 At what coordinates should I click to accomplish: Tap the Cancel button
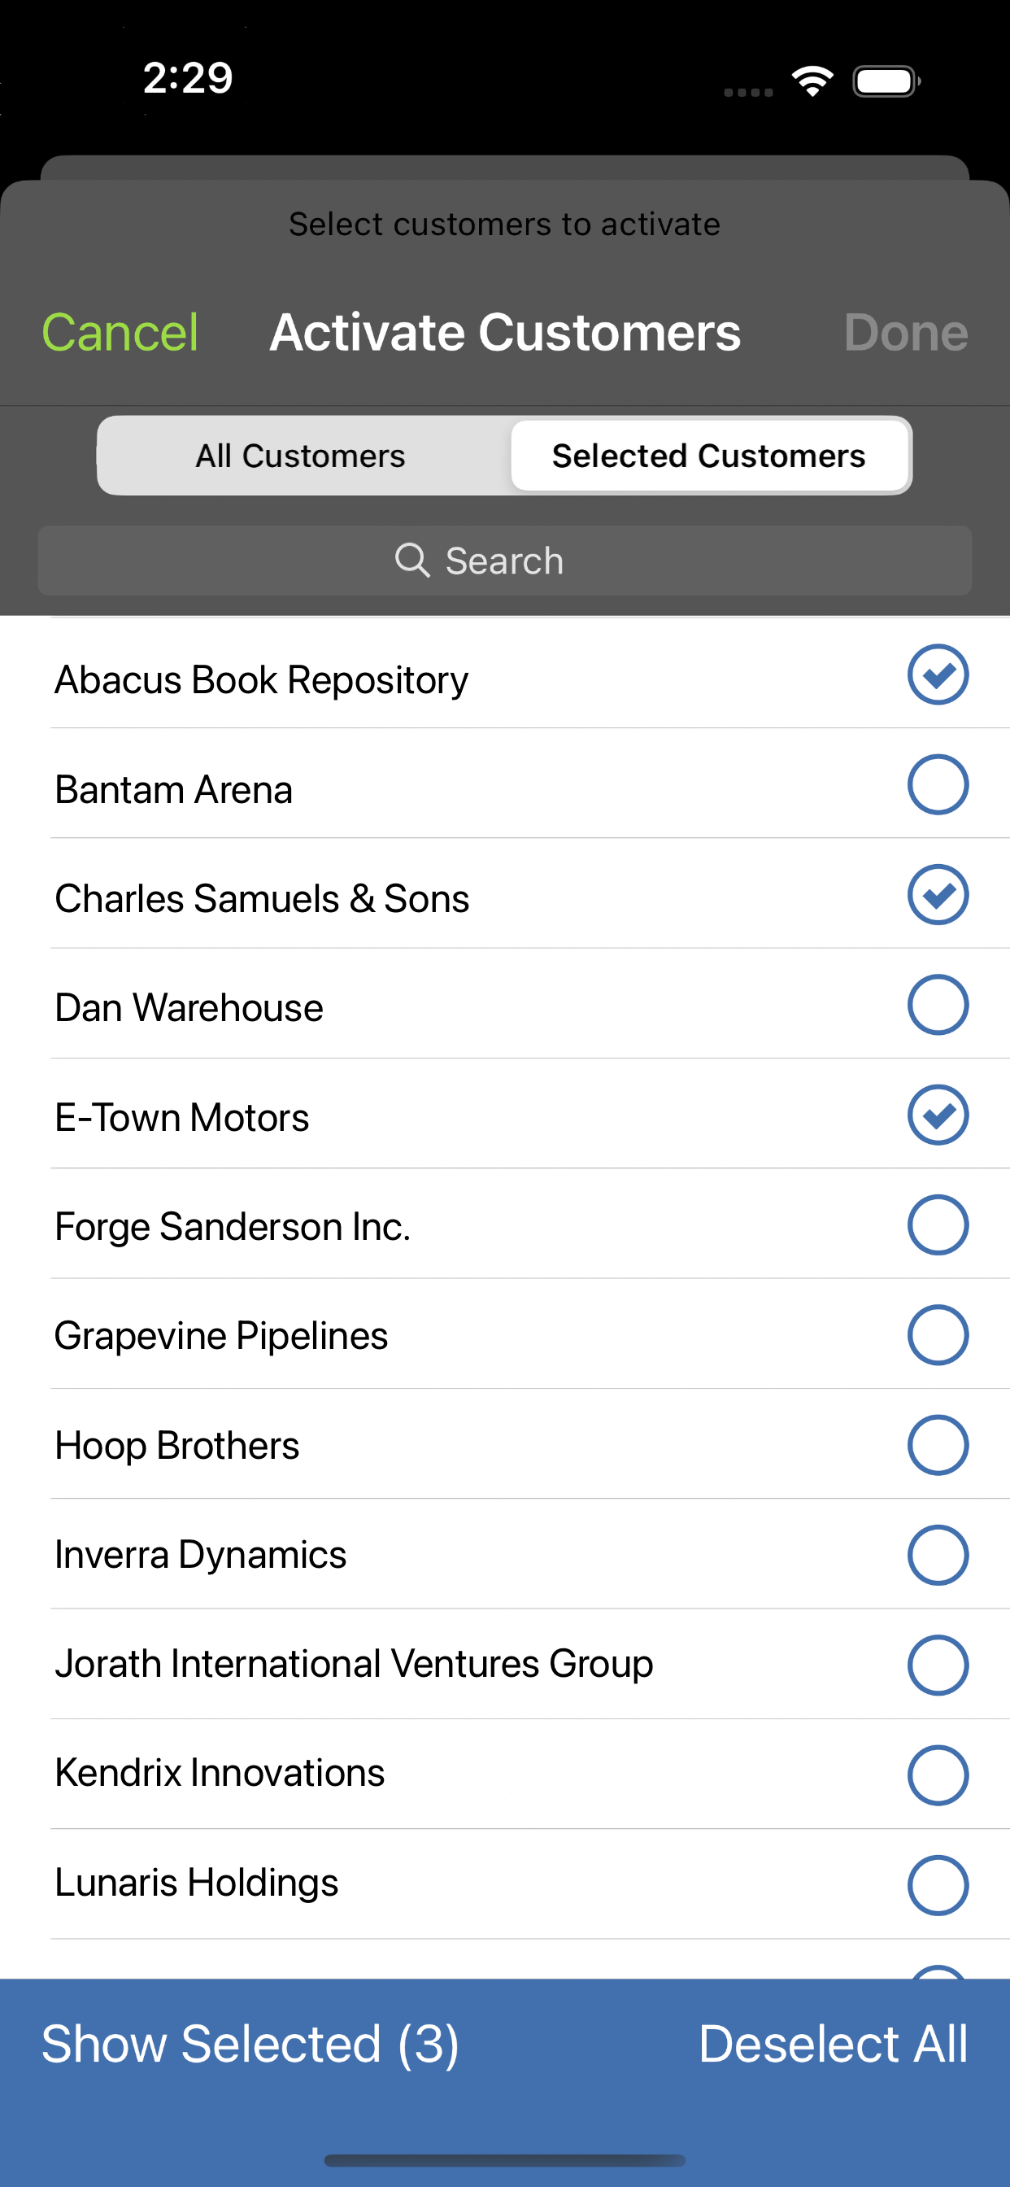pyautogui.click(x=120, y=332)
